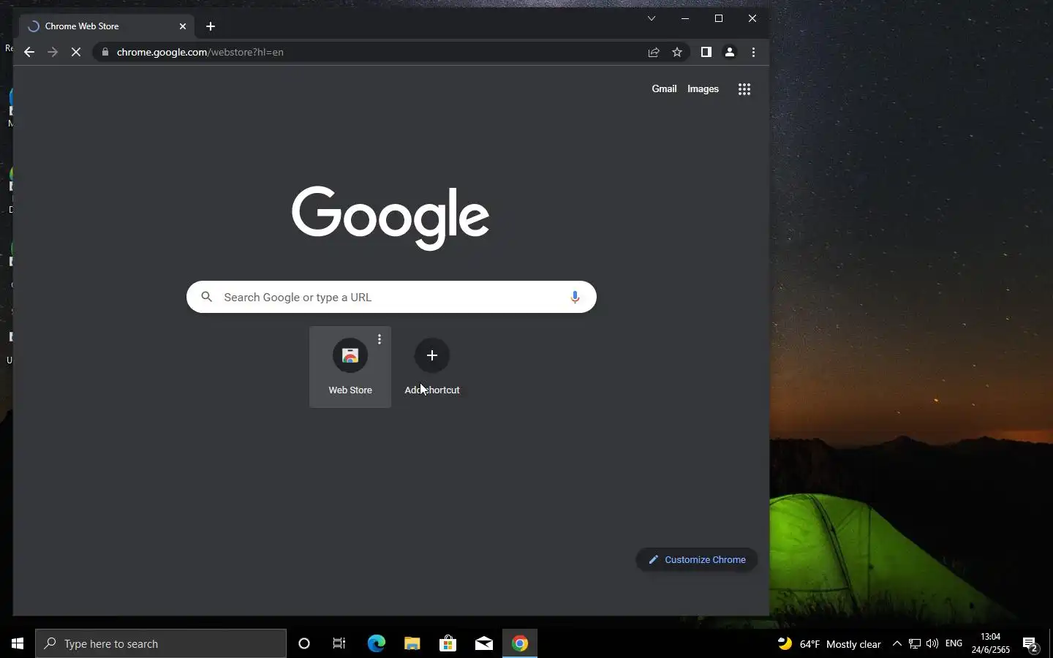Share this page icon in address bar
1053x658 pixels.
(x=654, y=52)
